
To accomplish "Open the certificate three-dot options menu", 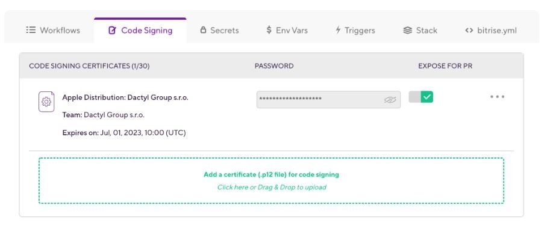I will (x=497, y=97).
